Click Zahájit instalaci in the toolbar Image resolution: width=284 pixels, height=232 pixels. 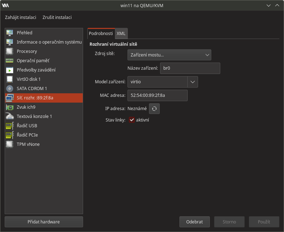(x=20, y=18)
